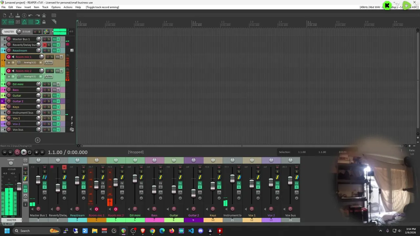Click TRIM envelope button on Room mic 1

click(x=48, y=63)
